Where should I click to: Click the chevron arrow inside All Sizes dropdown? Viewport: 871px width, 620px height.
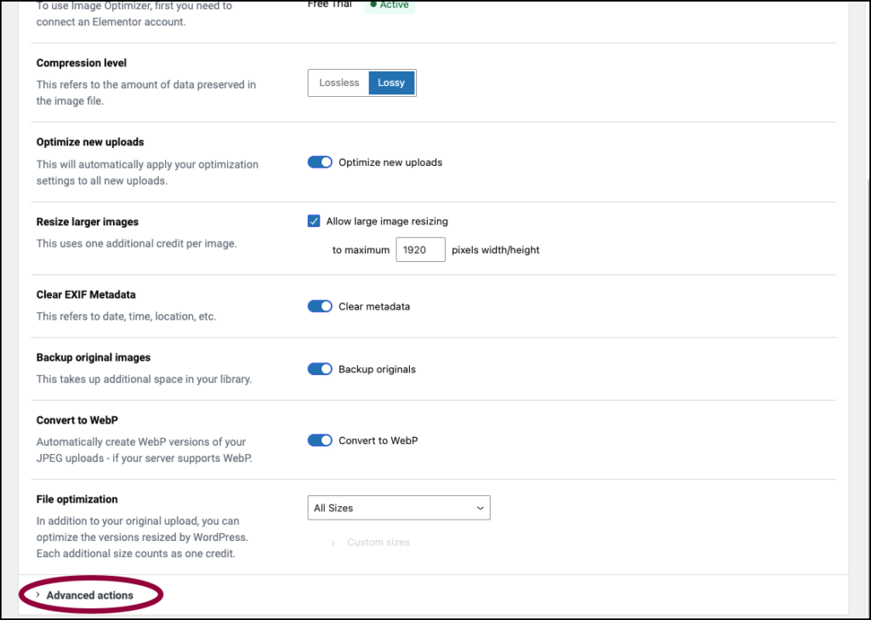tap(480, 509)
